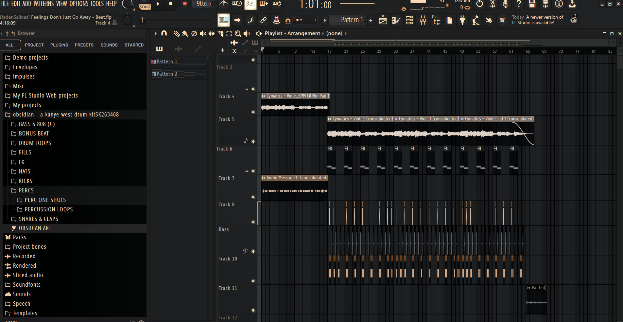Toggle the magnet snap icon in Playlist

(164, 33)
